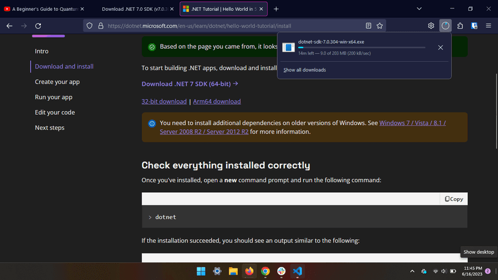Open the Firefox extensions puzzle icon

[460, 26]
